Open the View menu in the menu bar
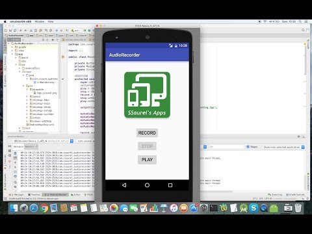Viewport: 312px width, 234px height. pyautogui.click(x=51, y=21)
